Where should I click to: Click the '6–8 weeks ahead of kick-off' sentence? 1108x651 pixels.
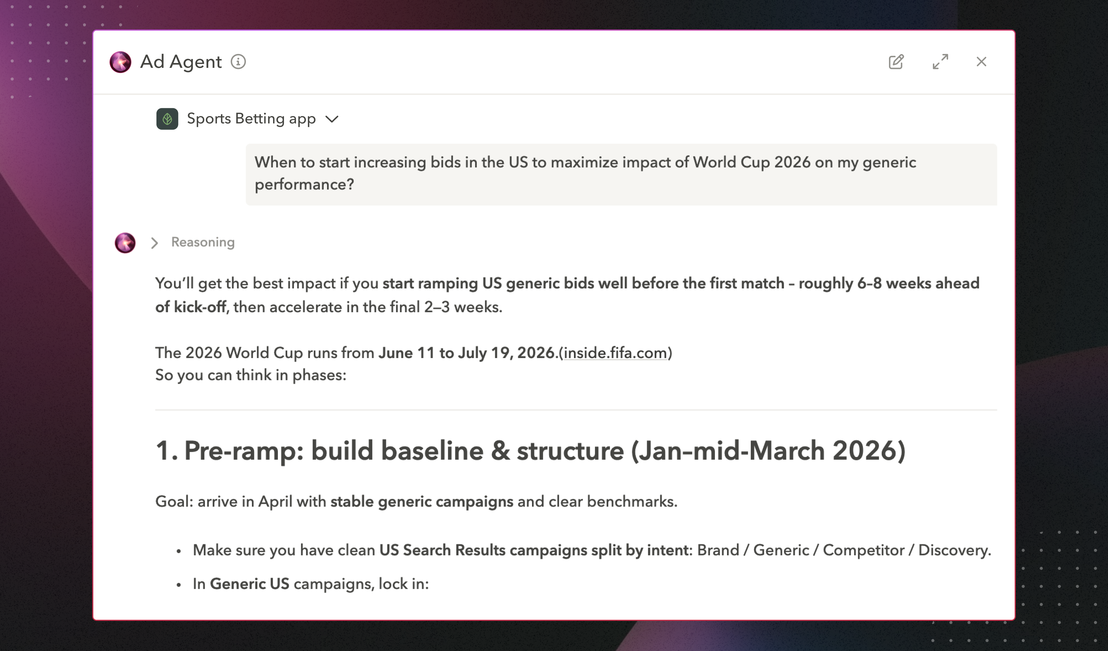pyautogui.click(x=567, y=295)
